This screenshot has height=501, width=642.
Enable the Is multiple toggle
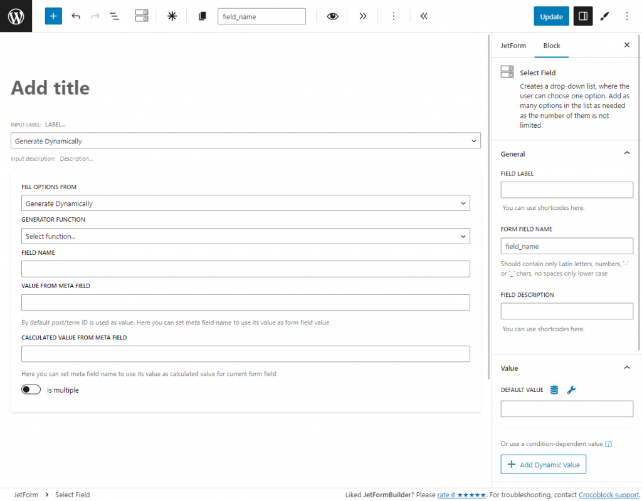point(31,389)
